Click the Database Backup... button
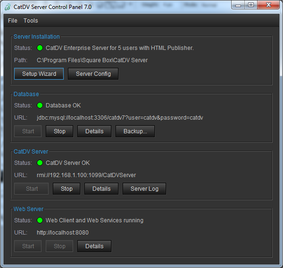The height and width of the screenshot is (268, 283). pos(135,131)
